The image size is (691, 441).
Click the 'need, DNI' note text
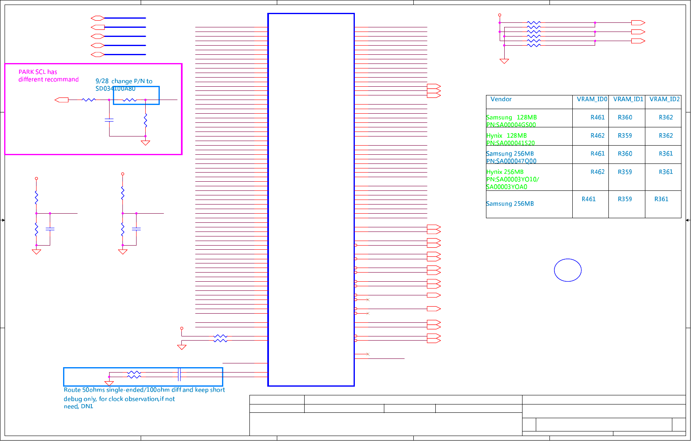[78, 407]
